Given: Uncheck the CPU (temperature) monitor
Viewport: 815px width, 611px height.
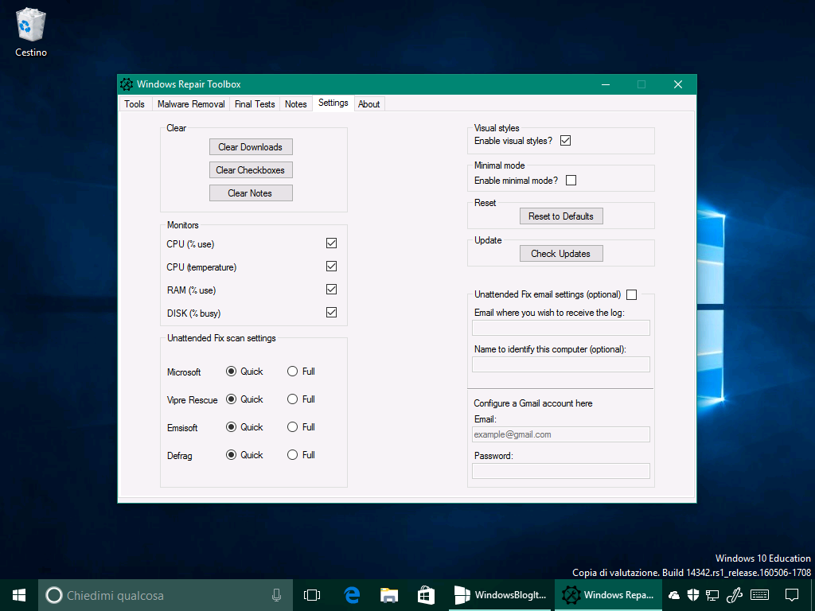Looking at the screenshot, I should coord(331,267).
